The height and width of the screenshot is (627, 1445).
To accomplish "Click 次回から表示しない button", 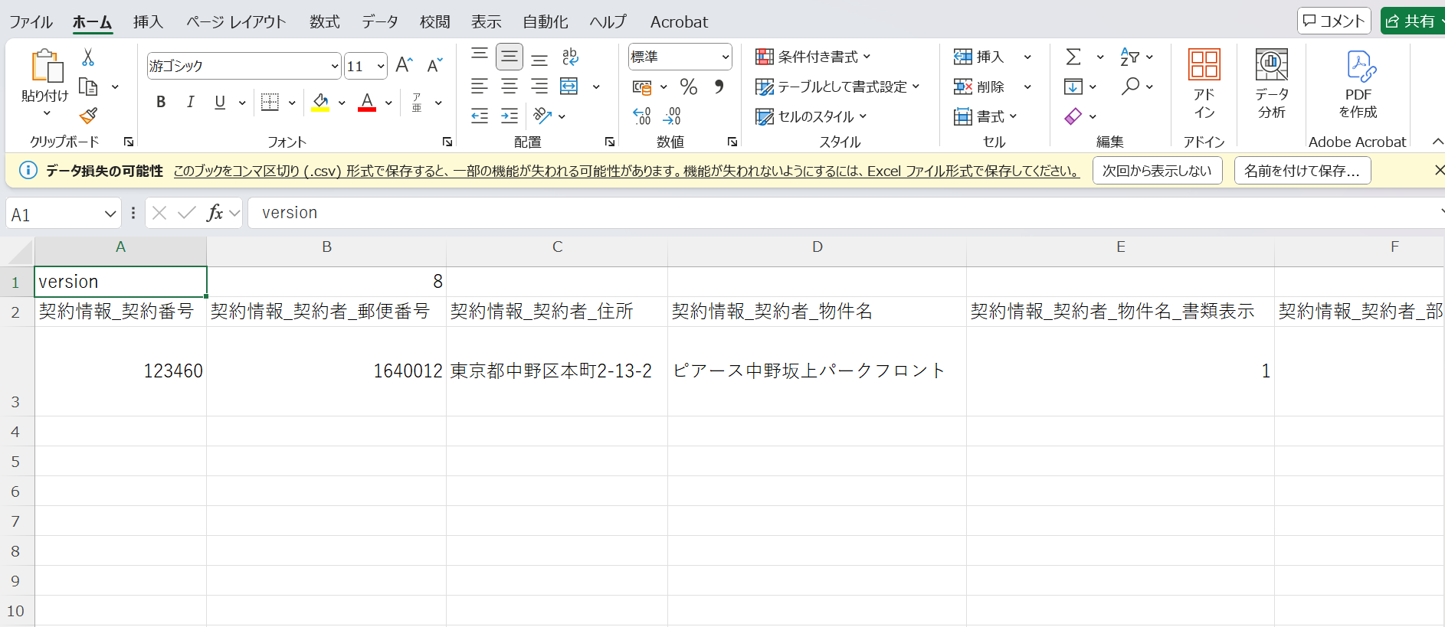I will tap(1157, 171).
